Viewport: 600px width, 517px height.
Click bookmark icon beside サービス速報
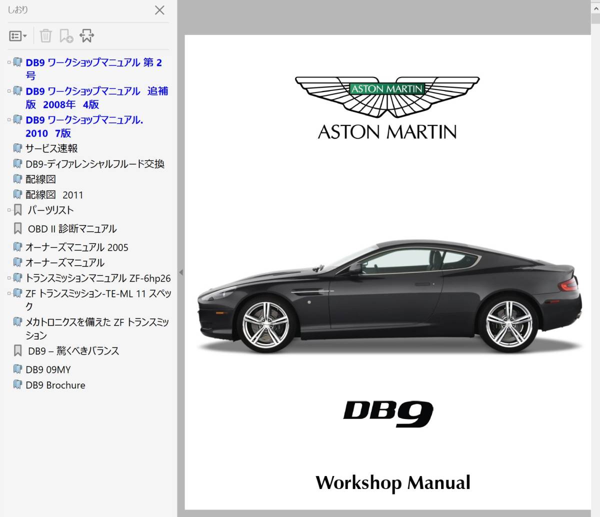click(x=17, y=148)
